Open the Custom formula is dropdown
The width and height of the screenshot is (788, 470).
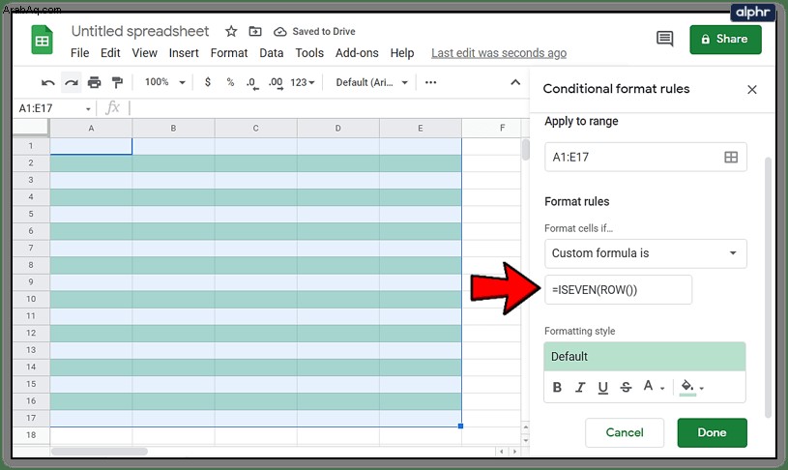(645, 253)
